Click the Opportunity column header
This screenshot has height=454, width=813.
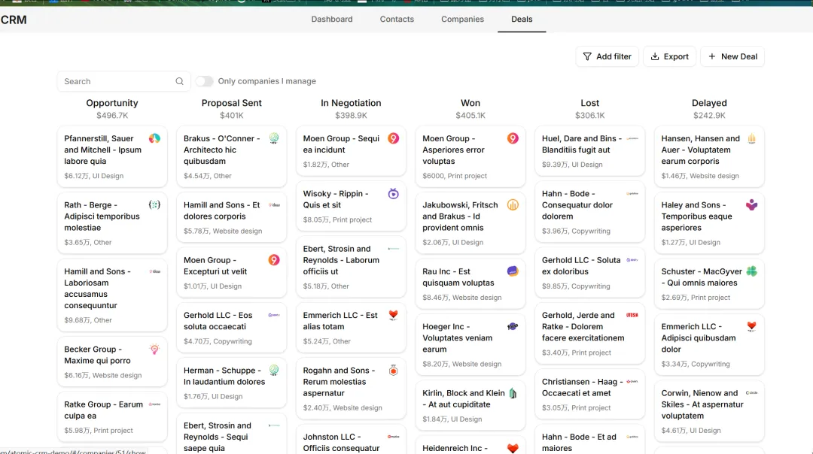coord(112,103)
